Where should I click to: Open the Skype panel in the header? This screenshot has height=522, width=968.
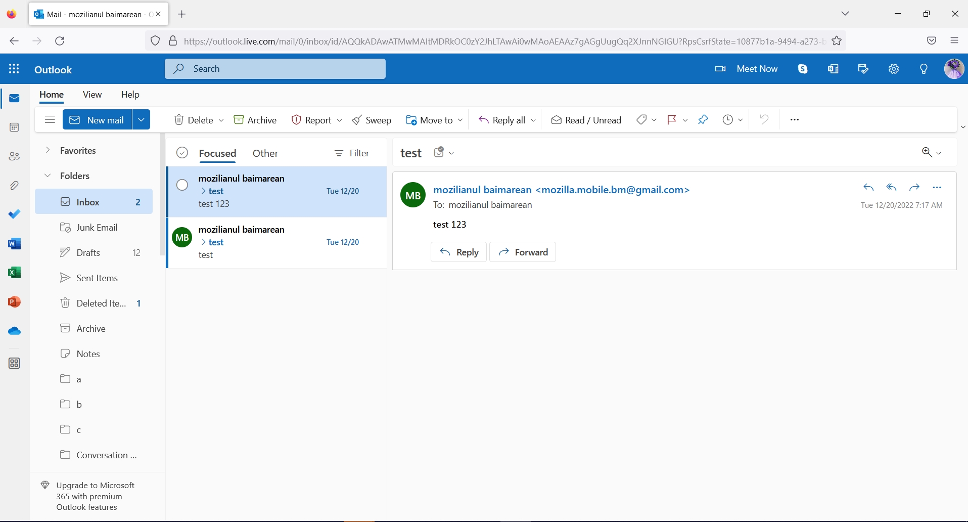(x=803, y=69)
